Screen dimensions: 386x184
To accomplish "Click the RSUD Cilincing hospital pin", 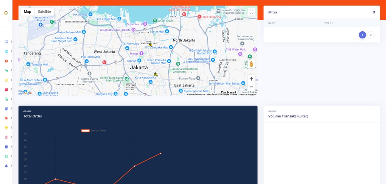I will click(199, 17).
